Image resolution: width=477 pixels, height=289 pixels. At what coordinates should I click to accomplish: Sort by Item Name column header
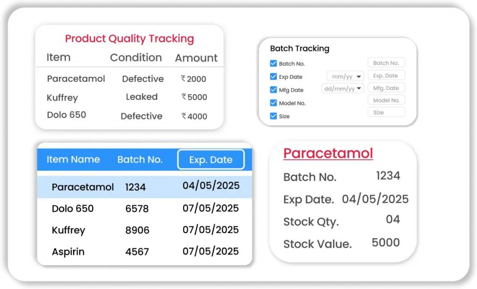73,160
